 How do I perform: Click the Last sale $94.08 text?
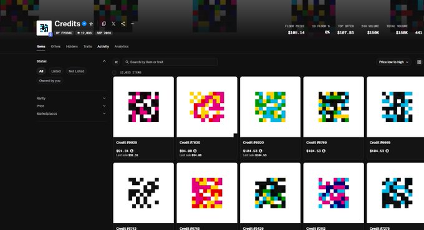pos(190,155)
